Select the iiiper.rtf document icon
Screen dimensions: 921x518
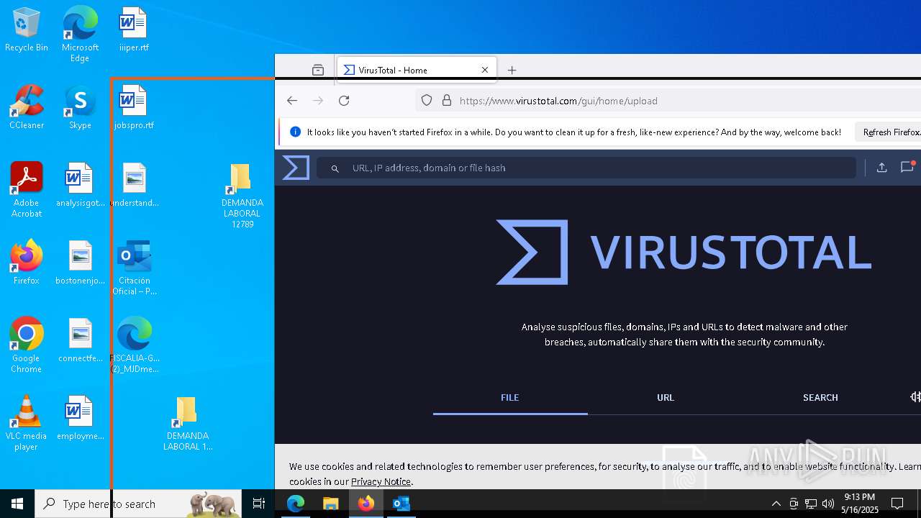click(x=134, y=30)
